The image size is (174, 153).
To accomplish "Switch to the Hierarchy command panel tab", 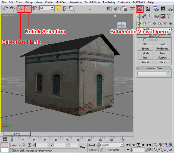I will (x=150, y=16).
